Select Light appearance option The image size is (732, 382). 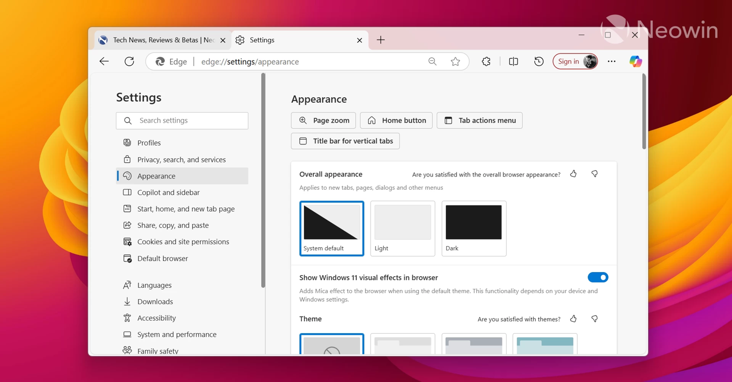pyautogui.click(x=403, y=228)
